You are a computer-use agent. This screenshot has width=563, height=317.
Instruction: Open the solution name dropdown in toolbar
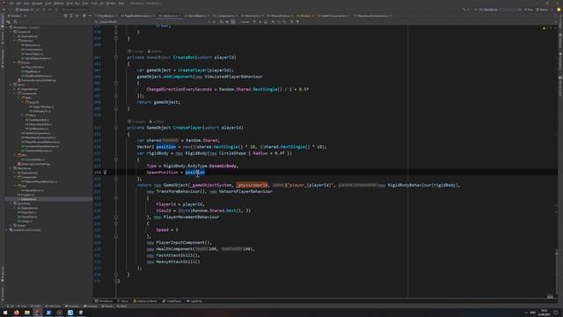(x=25, y=10)
